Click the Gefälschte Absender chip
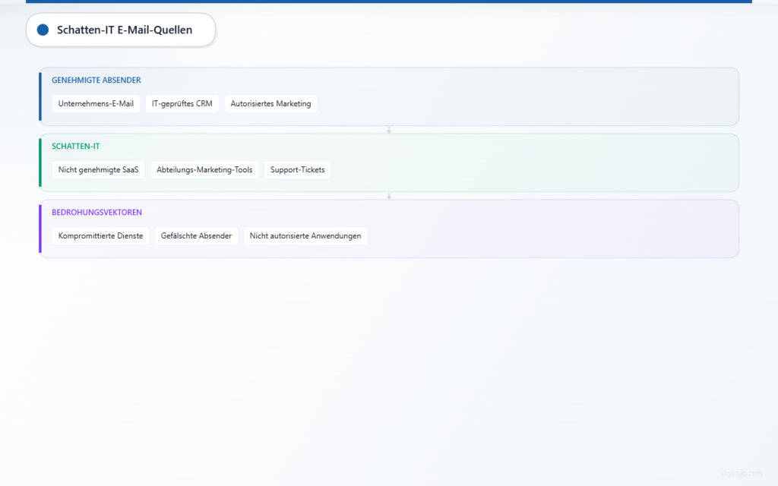Image resolution: width=778 pixels, height=486 pixels. pyautogui.click(x=196, y=236)
